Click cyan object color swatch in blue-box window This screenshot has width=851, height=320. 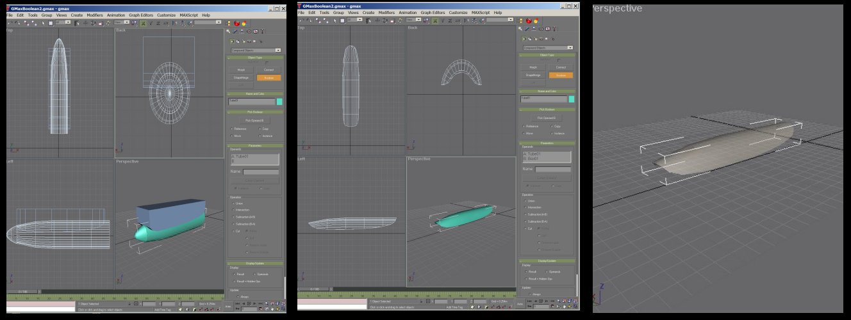(280, 101)
